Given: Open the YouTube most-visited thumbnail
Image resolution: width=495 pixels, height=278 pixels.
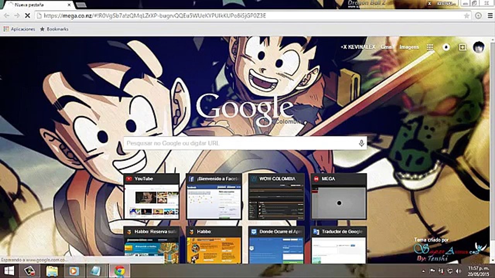Looking at the screenshot, I should point(152,197).
